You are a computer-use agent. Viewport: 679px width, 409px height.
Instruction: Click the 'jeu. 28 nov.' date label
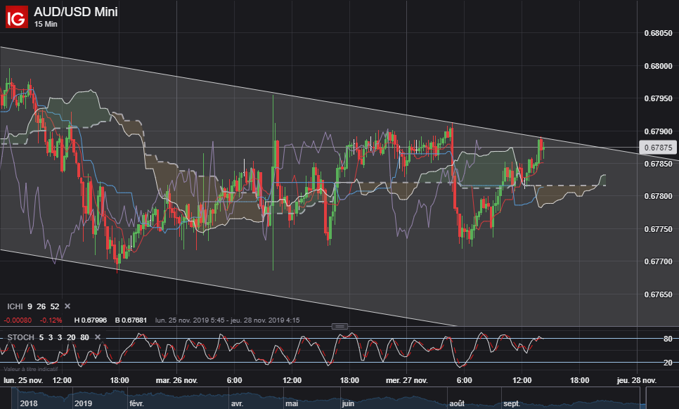637,380
